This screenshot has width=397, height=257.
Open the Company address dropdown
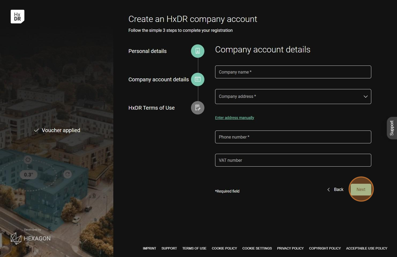[x=293, y=96]
